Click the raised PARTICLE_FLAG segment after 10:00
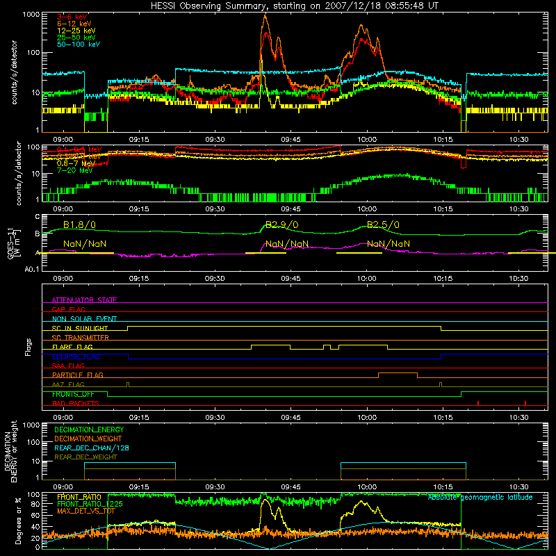Viewport: 556px width, 556px height. click(x=398, y=373)
